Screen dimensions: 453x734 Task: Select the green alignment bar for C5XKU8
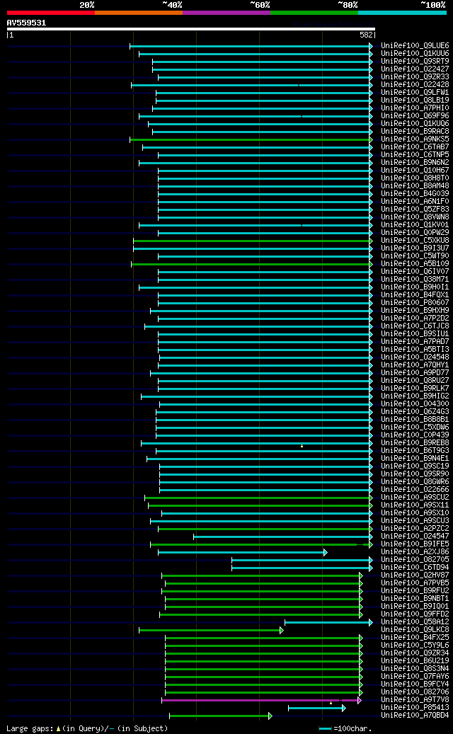252,241
